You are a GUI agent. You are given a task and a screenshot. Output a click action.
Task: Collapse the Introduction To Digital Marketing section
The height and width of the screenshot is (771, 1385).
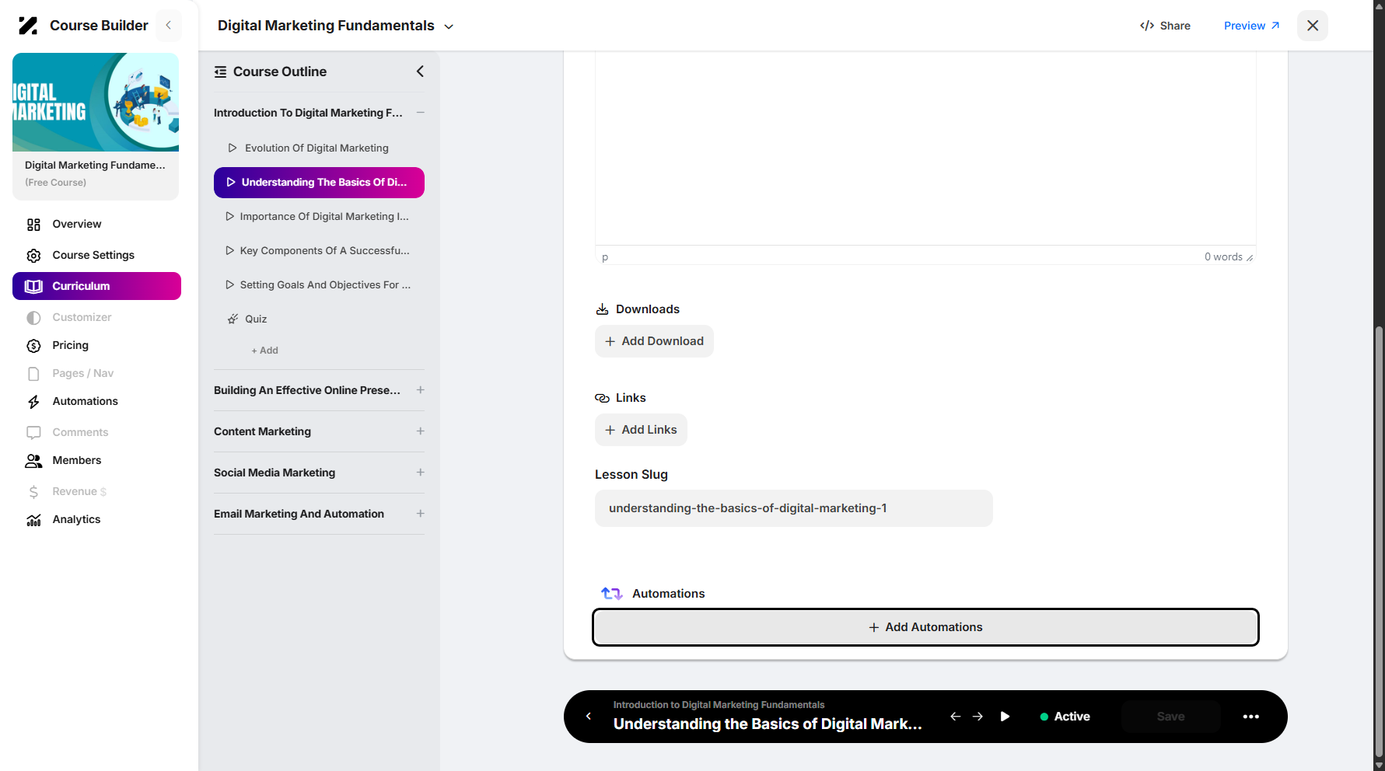pos(420,113)
